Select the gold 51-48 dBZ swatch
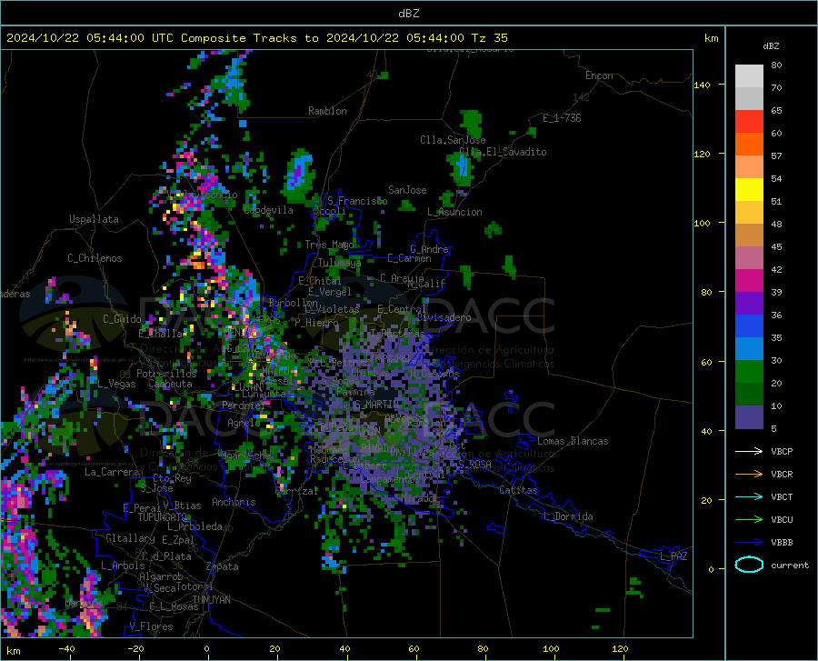Viewport: 818px width, 661px height. [749, 213]
